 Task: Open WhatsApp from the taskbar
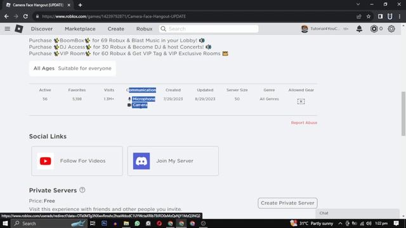pyautogui.click(x=137, y=224)
